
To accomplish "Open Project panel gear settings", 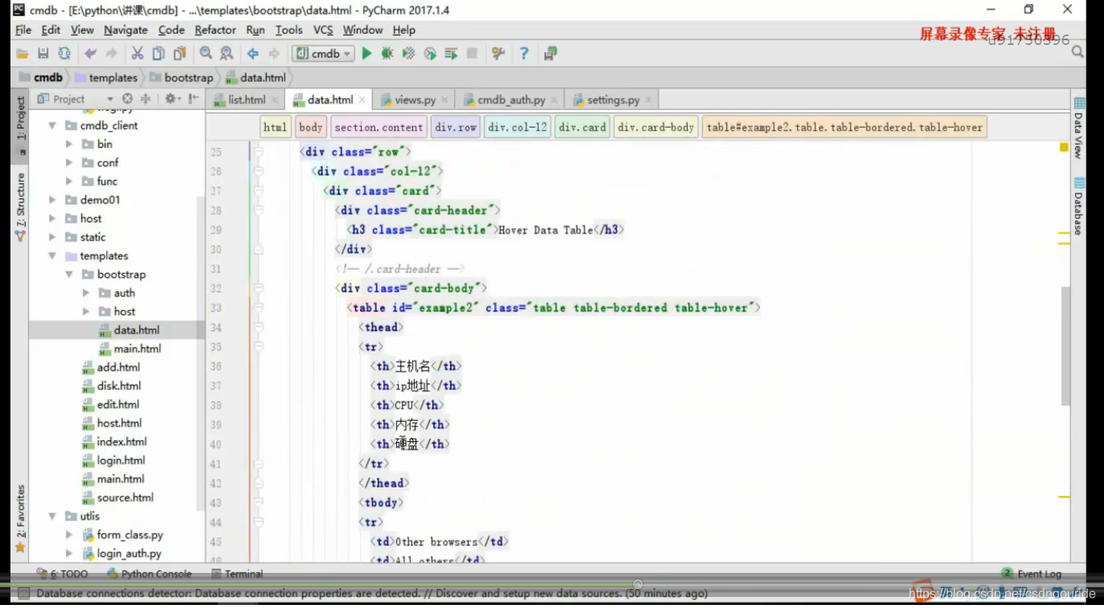I will [171, 99].
